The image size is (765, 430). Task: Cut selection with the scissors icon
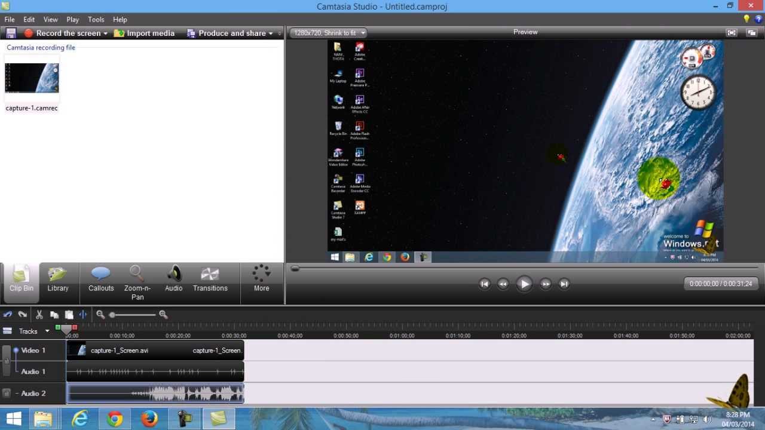point(39,315)
